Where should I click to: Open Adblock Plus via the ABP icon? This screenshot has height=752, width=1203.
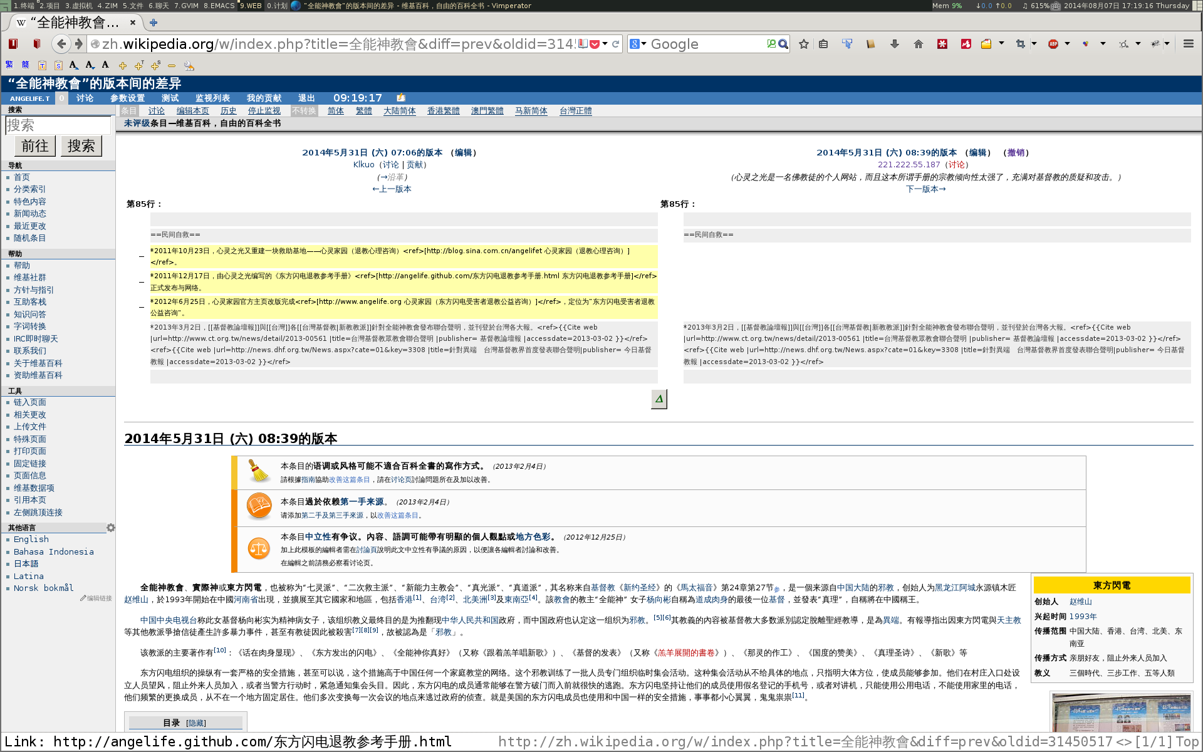pos(1053,44)
